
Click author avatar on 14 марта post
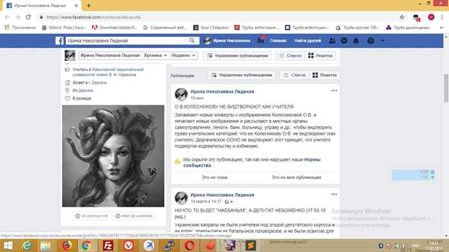tap(181, 198)
